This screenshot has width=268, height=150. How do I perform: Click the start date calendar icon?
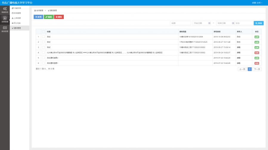click(x=209, y=23)
